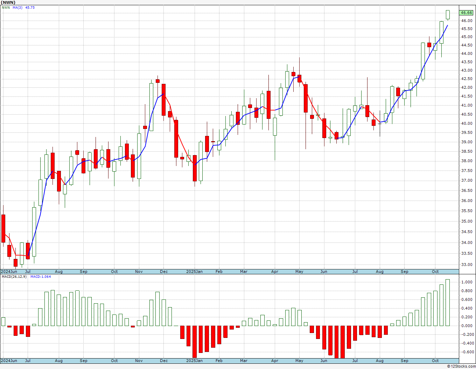Select the 0.400 MACD axis label
This screenshot has height=369, width=476.
[467, 308]
